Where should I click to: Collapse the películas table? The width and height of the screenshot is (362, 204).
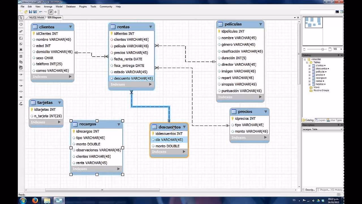261,24
